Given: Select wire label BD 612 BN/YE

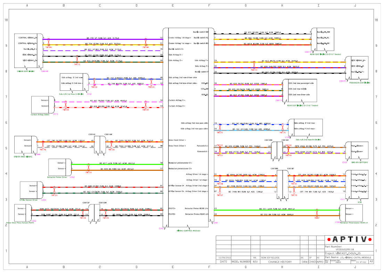Looking at the screenshot, I should point(280,61).
